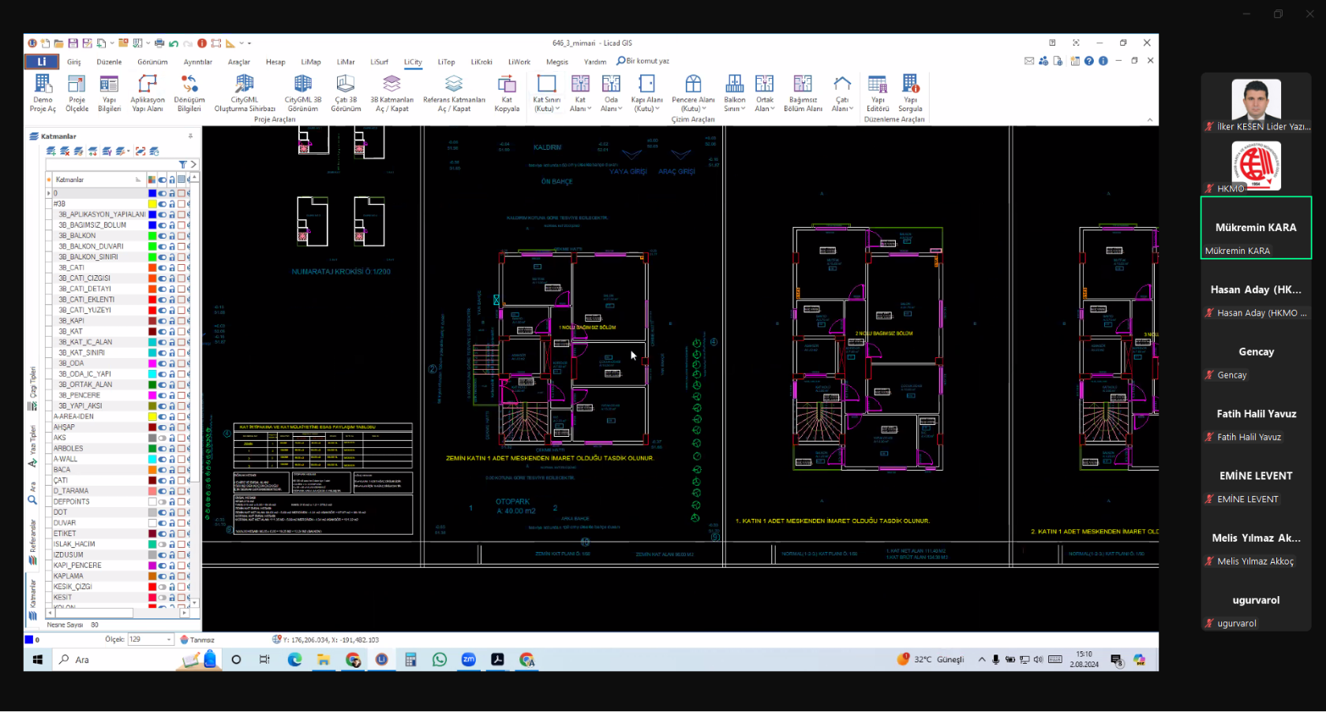Viewport: 1326px width, 712px height.
Task: Open Kat Sınırı (Kutu) dropdown
Action: coord(558,109)
